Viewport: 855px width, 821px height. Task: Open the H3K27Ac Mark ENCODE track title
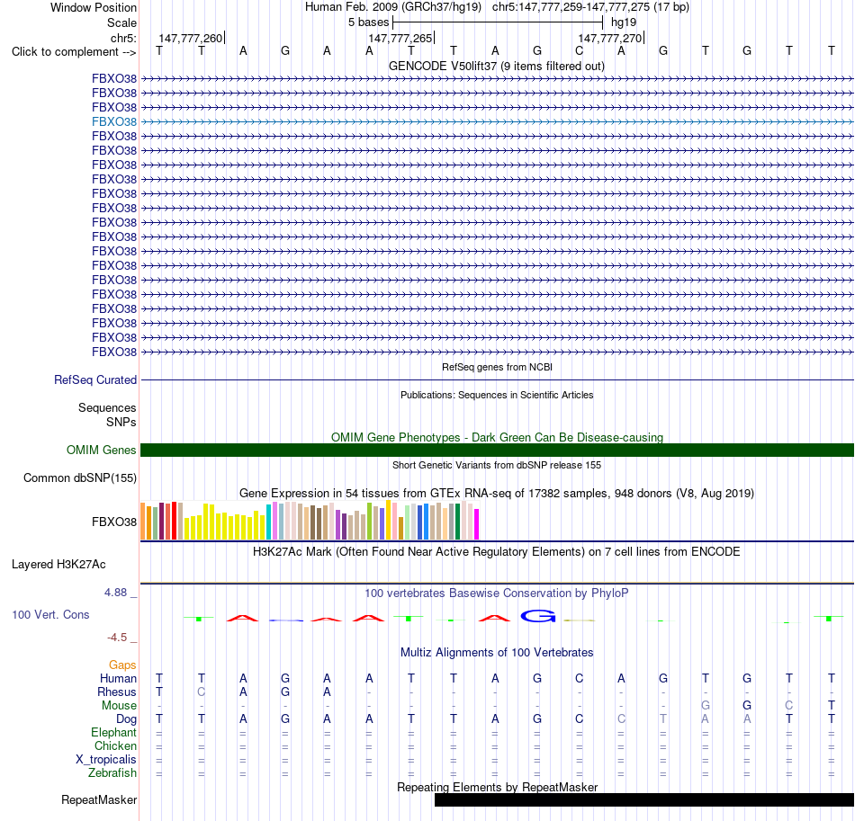click(496, 552)
